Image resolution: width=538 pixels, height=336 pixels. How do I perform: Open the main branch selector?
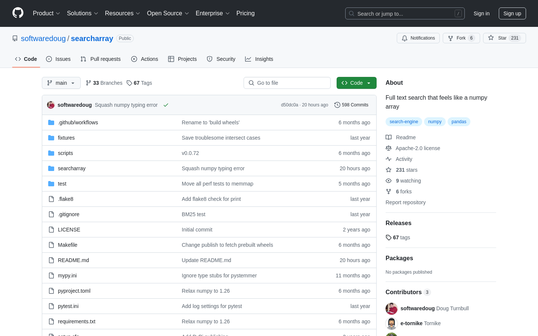point(61,83)
